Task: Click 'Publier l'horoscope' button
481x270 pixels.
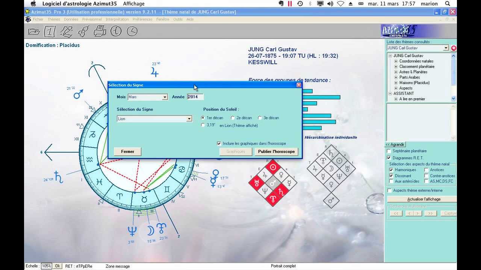Action: (277, 151)
